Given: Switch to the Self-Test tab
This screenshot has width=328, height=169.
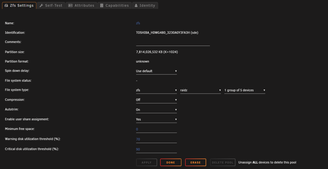Looking at the screenshot, I should pos(51,6).
